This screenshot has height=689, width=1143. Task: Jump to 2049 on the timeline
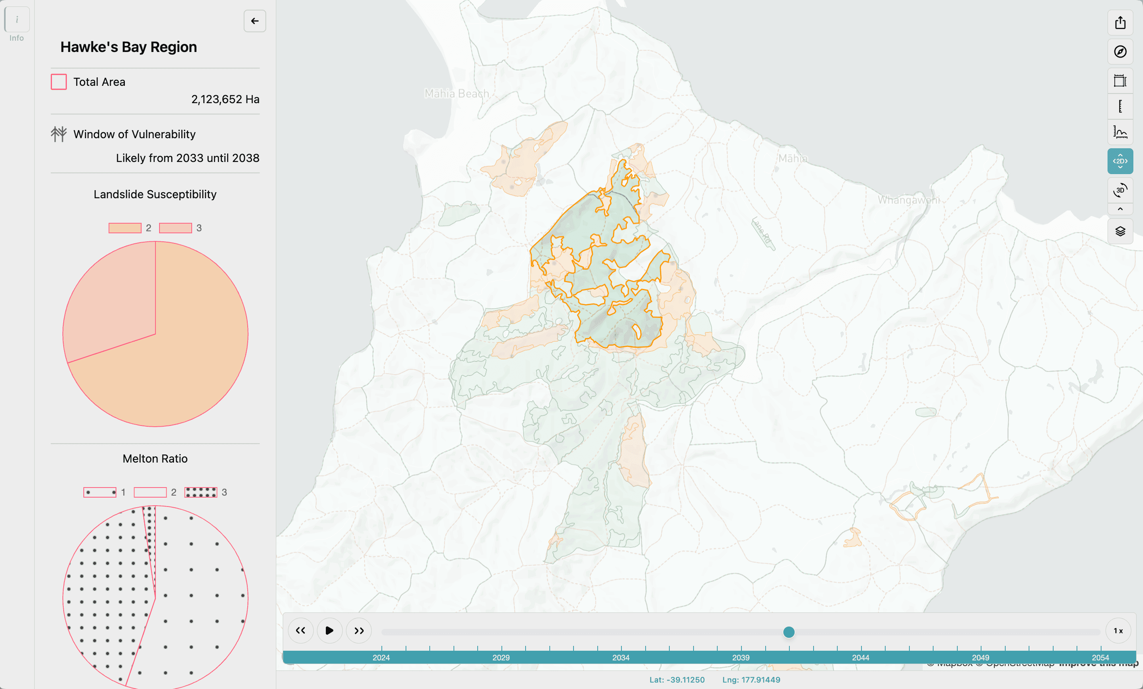point(980,658)
